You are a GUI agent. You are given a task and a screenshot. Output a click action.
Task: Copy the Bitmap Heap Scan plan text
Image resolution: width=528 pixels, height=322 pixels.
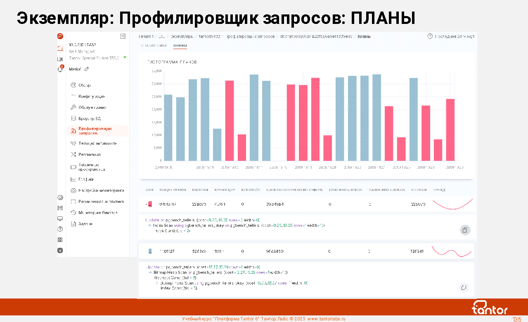coord(464,287)
